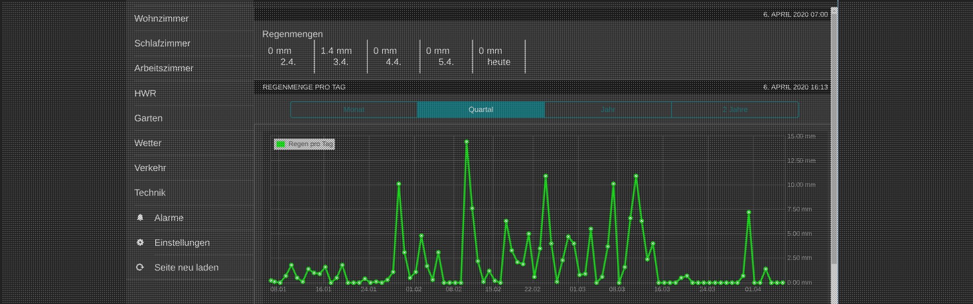This screenshot has height=304, width=973.
Task: Open the Technik section
Action: [x=149, y=193]
